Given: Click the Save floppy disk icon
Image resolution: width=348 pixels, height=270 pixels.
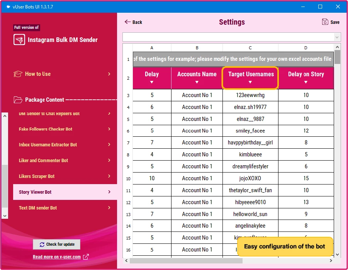Looking at the screenshot, I should pyautogui.click(x=325, y=22).
